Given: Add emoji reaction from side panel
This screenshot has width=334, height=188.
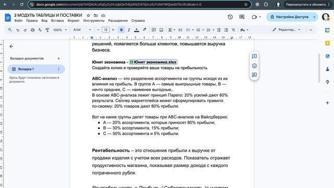Looking at the screenshot, I should coord(254,66).
